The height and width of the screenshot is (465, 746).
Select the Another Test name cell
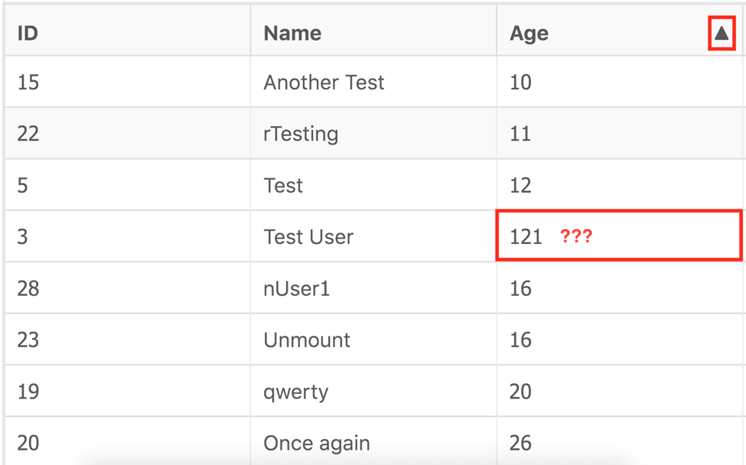tap(373, 82)
